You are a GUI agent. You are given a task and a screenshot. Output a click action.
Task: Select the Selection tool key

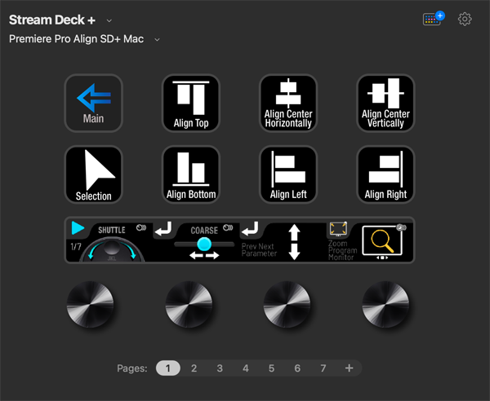(93, 174)
